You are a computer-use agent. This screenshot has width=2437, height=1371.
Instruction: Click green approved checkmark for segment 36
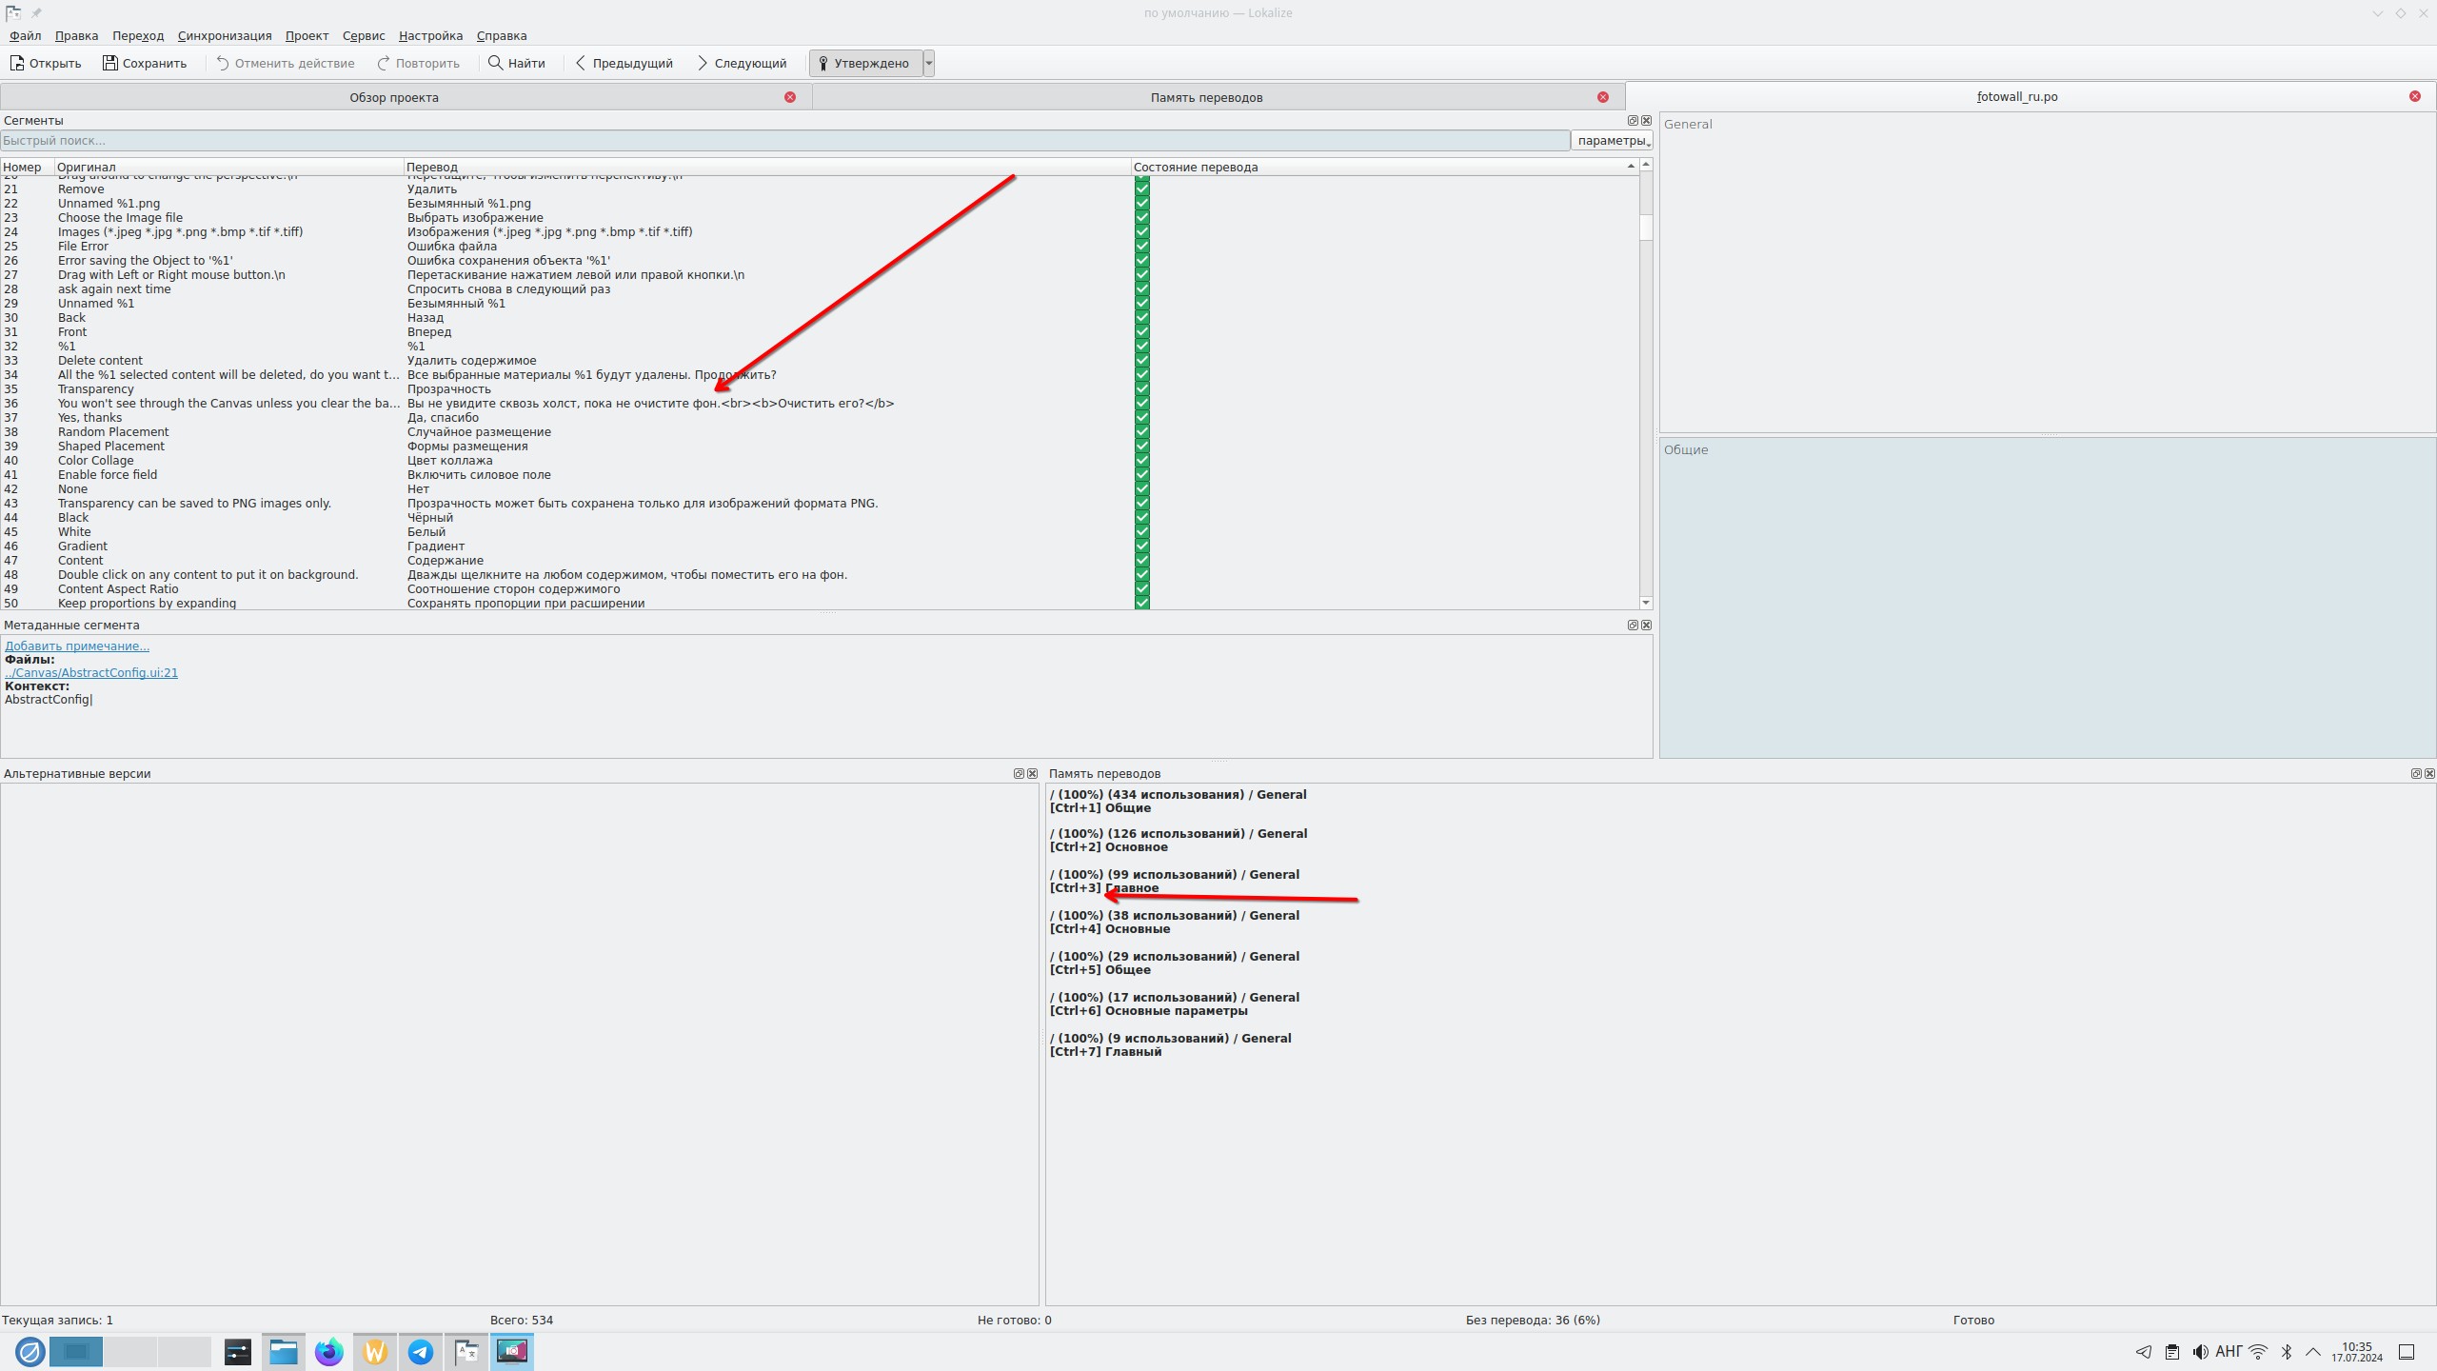coord(1142,403)
